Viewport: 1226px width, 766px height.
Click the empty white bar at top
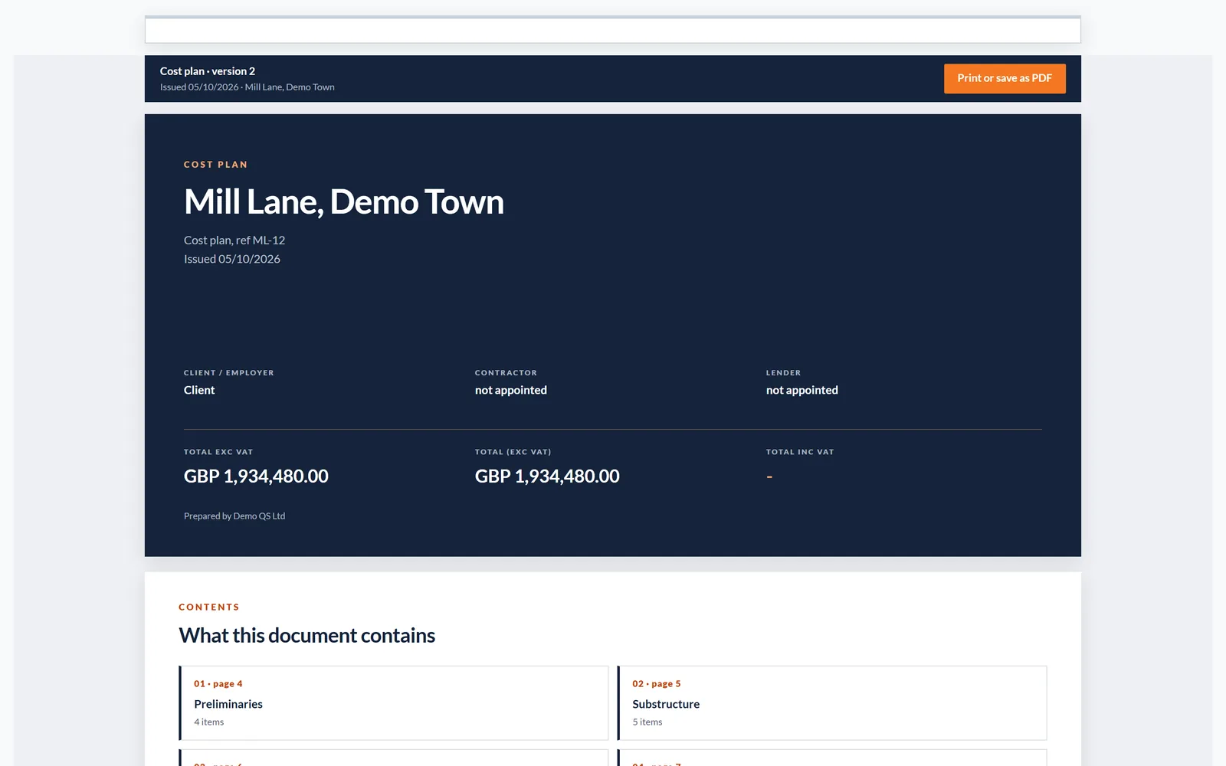point(613,30)
